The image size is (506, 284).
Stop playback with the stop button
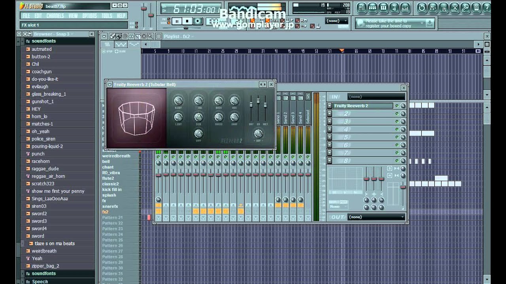point(187,21)
